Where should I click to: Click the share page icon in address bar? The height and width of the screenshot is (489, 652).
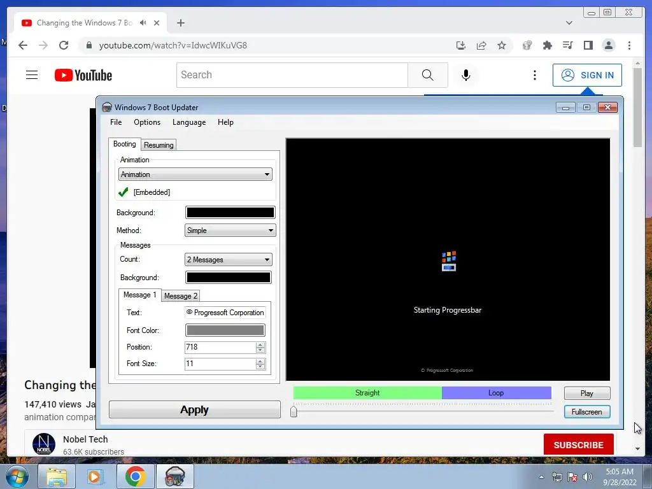coord(481,45)
